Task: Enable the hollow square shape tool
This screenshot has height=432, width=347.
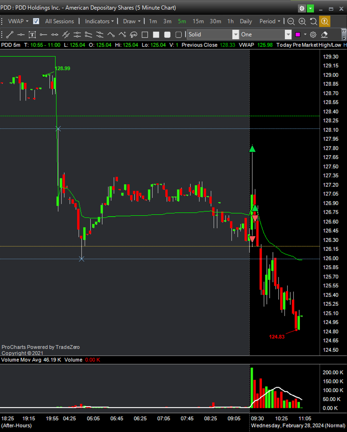Action: pyautogui.click(x=146, y=35)
